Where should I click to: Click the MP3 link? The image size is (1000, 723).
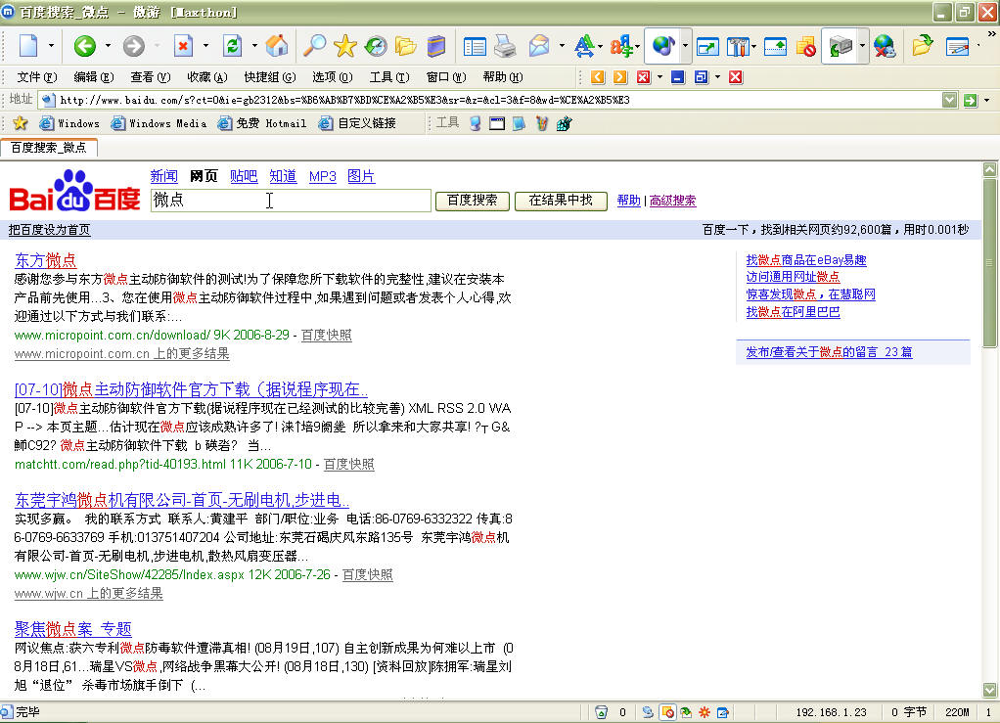click(323, 177)
